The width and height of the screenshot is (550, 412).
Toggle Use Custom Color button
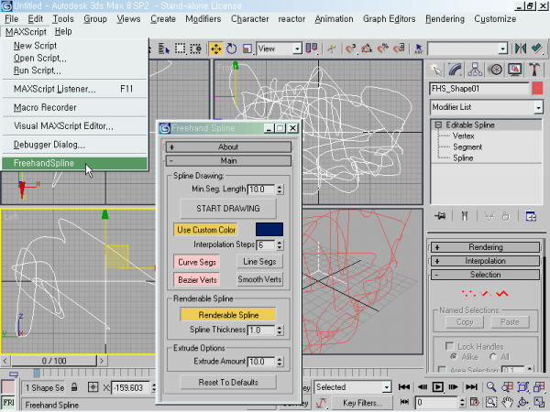point(206,230)
